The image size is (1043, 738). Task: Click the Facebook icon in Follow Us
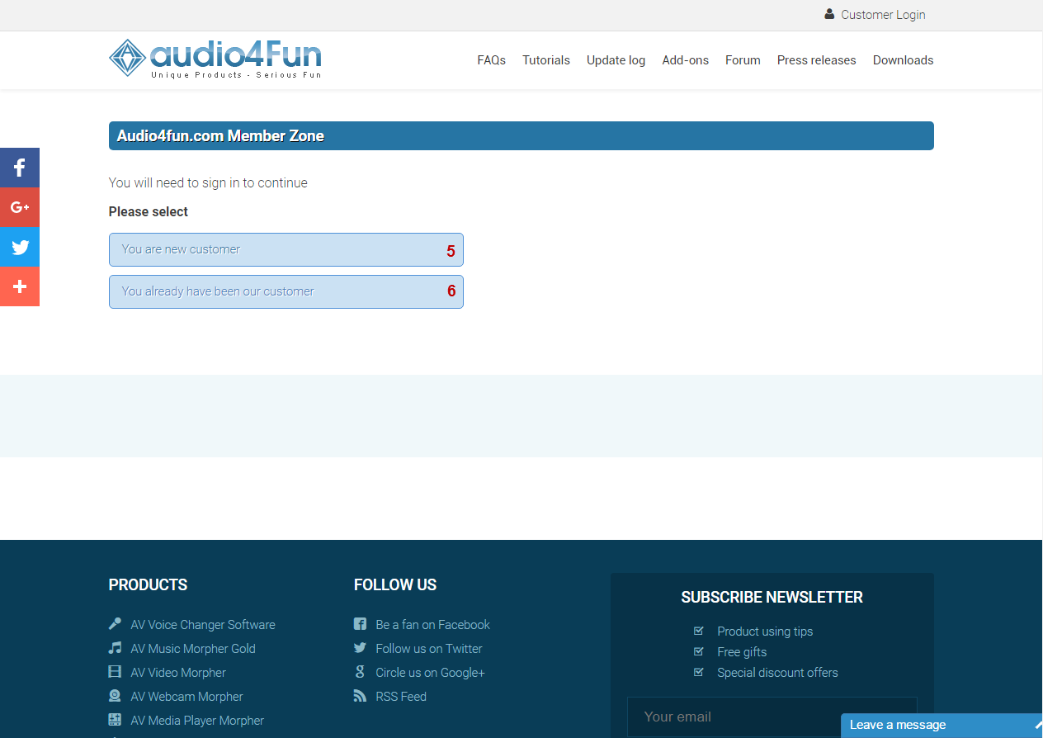(x=360, y=624)
